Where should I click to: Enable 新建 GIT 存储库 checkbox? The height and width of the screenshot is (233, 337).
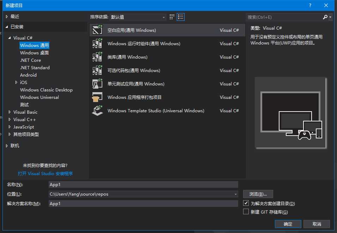[246, 212]
